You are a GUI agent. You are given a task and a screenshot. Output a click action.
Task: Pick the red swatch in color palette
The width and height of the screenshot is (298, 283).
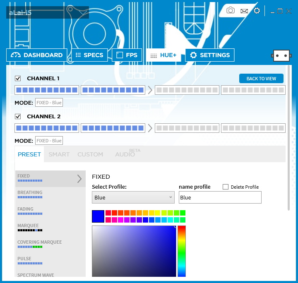click(x=115, y=213)
